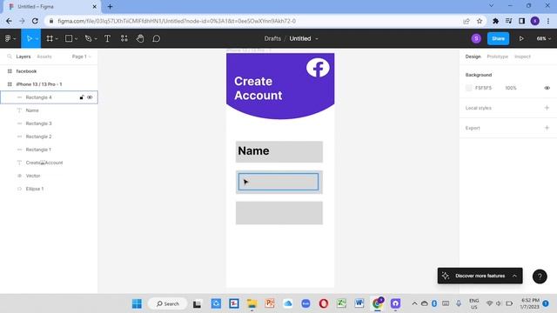The width and height of the screenshot is (557, 313).
Task: Click the bottom empty gray rectangle on canvas
Action: pyautogui.click(x=279, y=213)
